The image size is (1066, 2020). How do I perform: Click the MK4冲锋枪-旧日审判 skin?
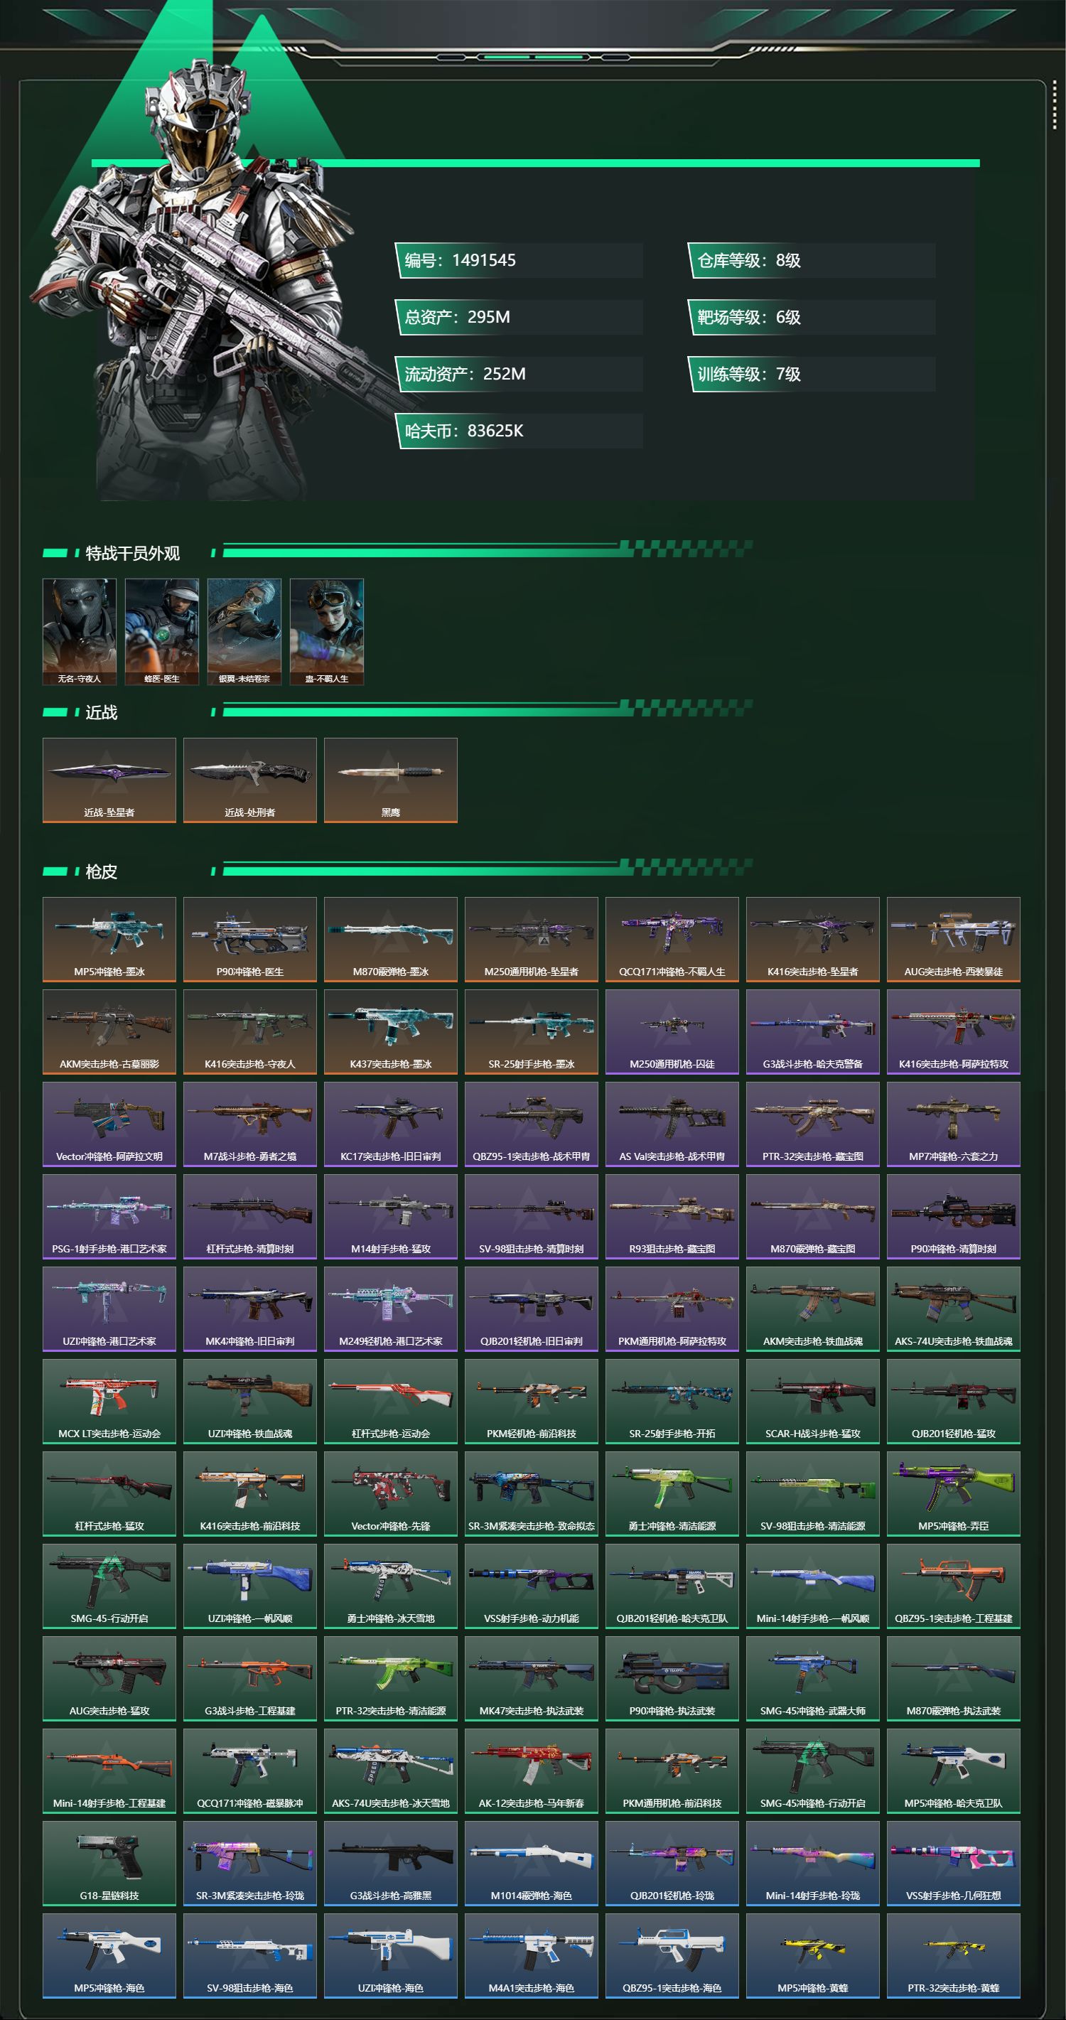tap(250, 1309)
